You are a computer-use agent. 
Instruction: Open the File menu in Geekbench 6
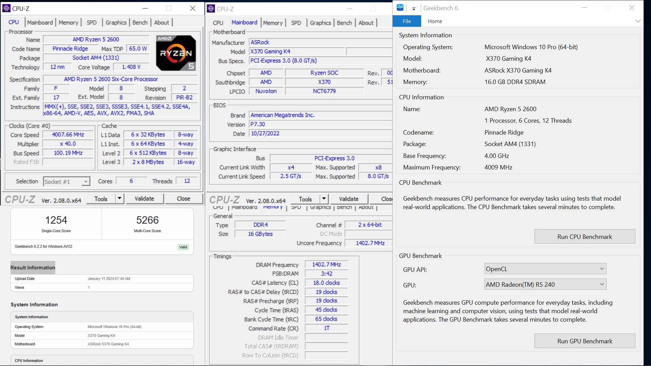(407, 21)
